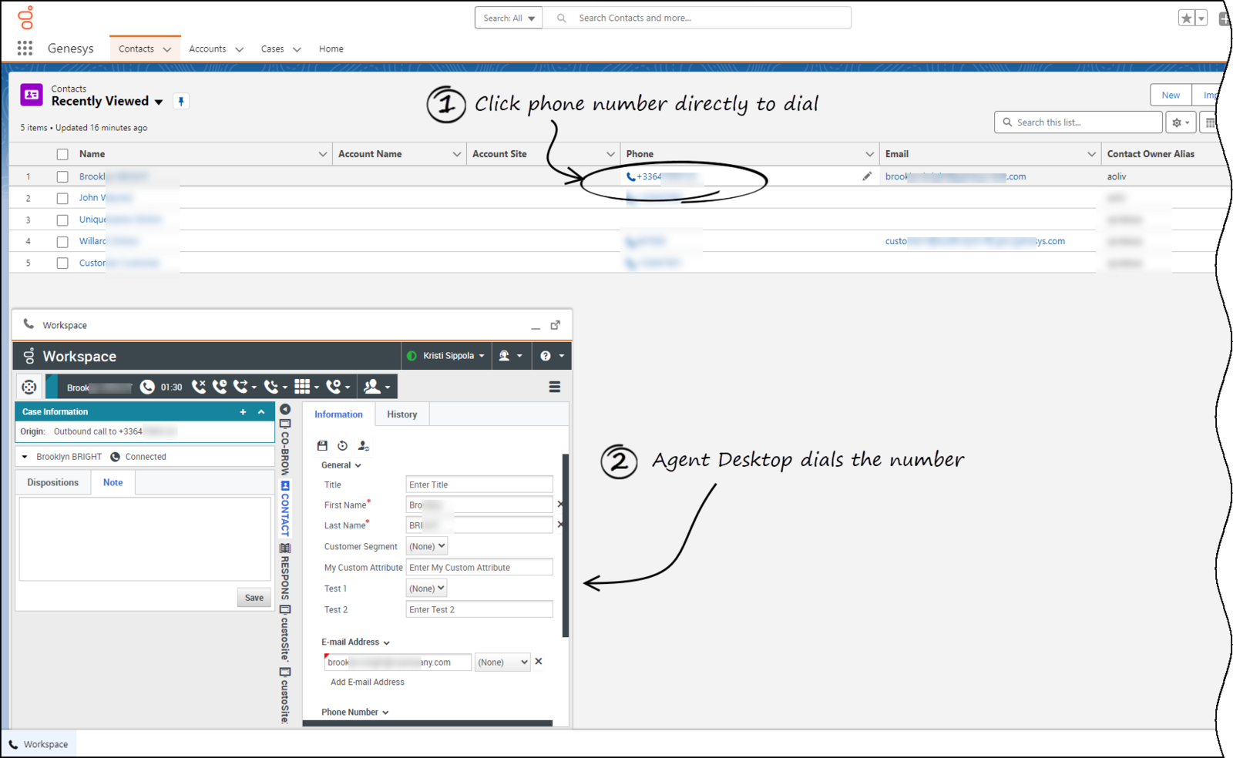The image size is (1233, 758).
Task: Click Add E-mail Address link
Action: 368,683
